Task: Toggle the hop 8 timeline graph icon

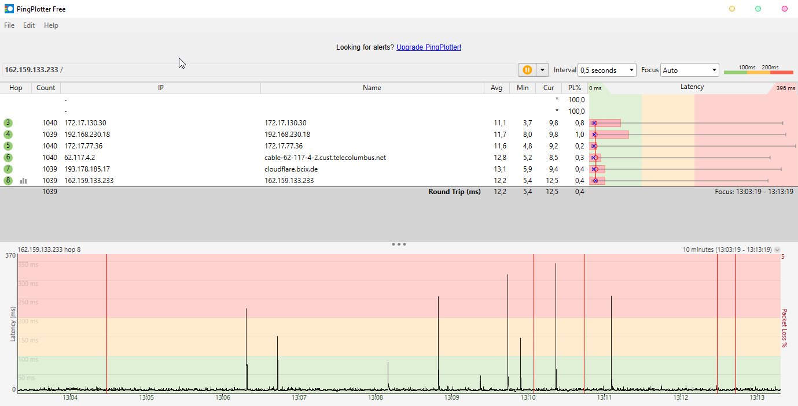Action: (x=24, y=181)
